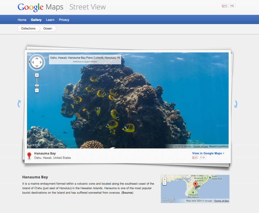Click +1 button next to 14k
Image resolution: width=259 pixels, height=213 pixels.
click(x=224, y=6)
